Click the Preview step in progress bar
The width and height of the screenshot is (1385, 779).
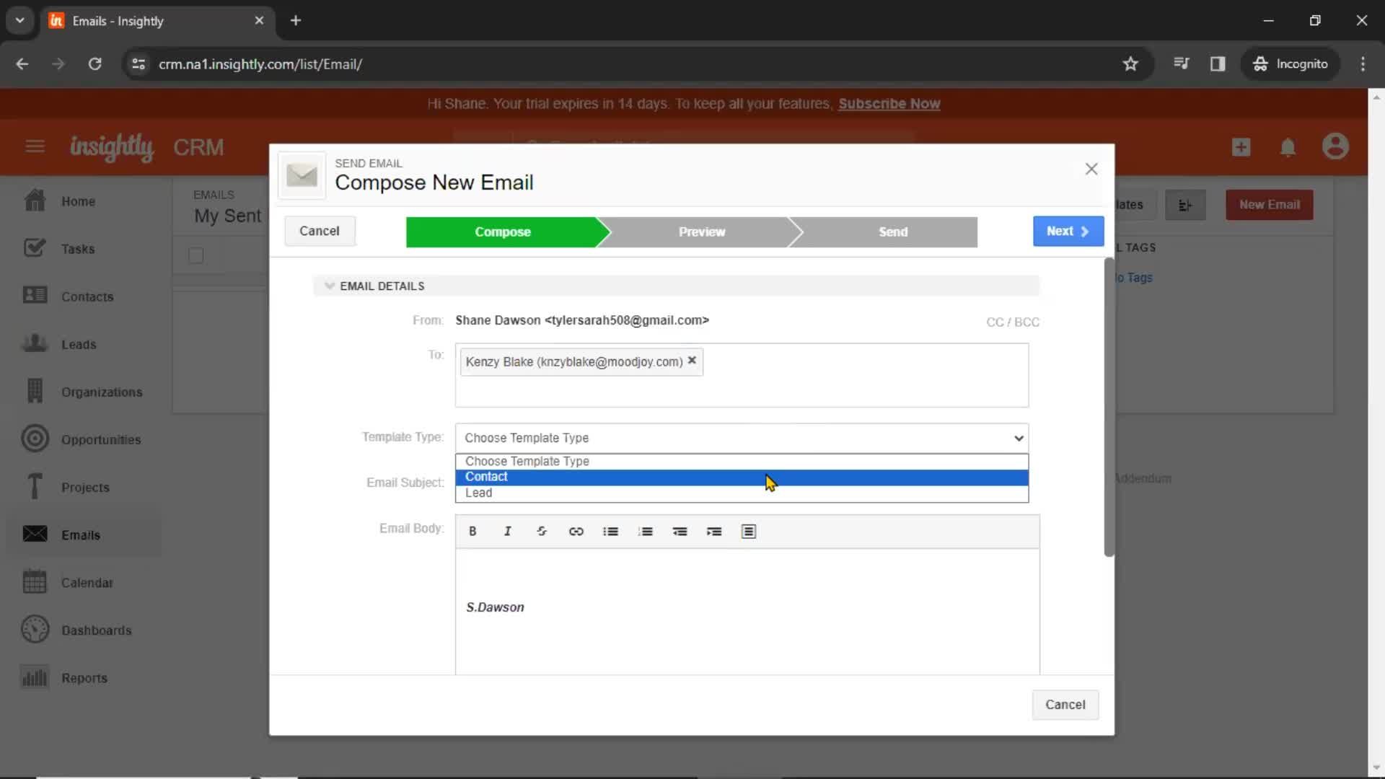(x=701, y=231)
